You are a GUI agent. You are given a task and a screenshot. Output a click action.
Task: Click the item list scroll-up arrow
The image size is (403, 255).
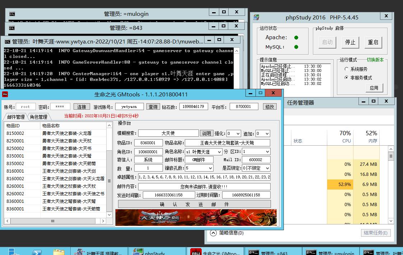point(109,126)
